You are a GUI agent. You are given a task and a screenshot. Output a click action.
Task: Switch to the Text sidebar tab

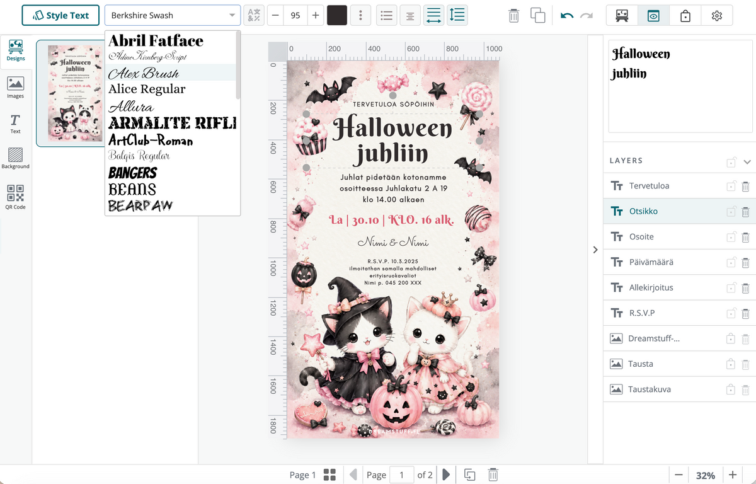point(16,124)
